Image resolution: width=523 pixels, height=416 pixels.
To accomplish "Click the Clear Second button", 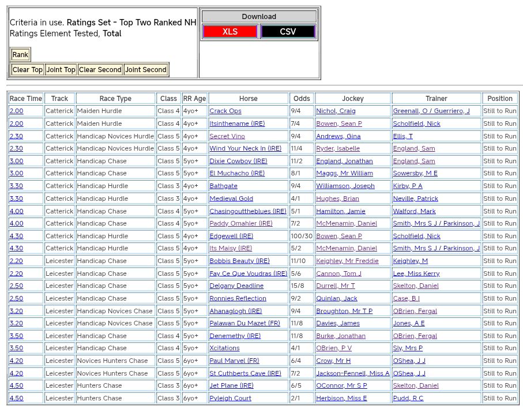I will click(x=100, y=70).
